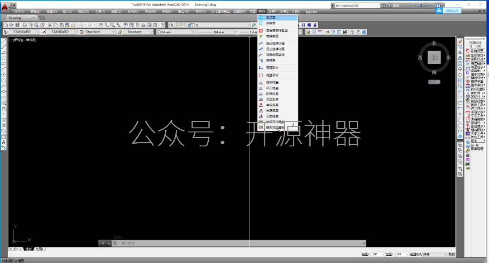Select the Pan hand tool
489x263 pixels.
coord(101,25)
